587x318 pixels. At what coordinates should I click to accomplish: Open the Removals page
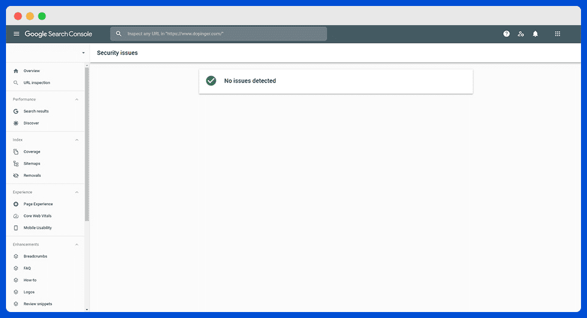coord(32,175)
